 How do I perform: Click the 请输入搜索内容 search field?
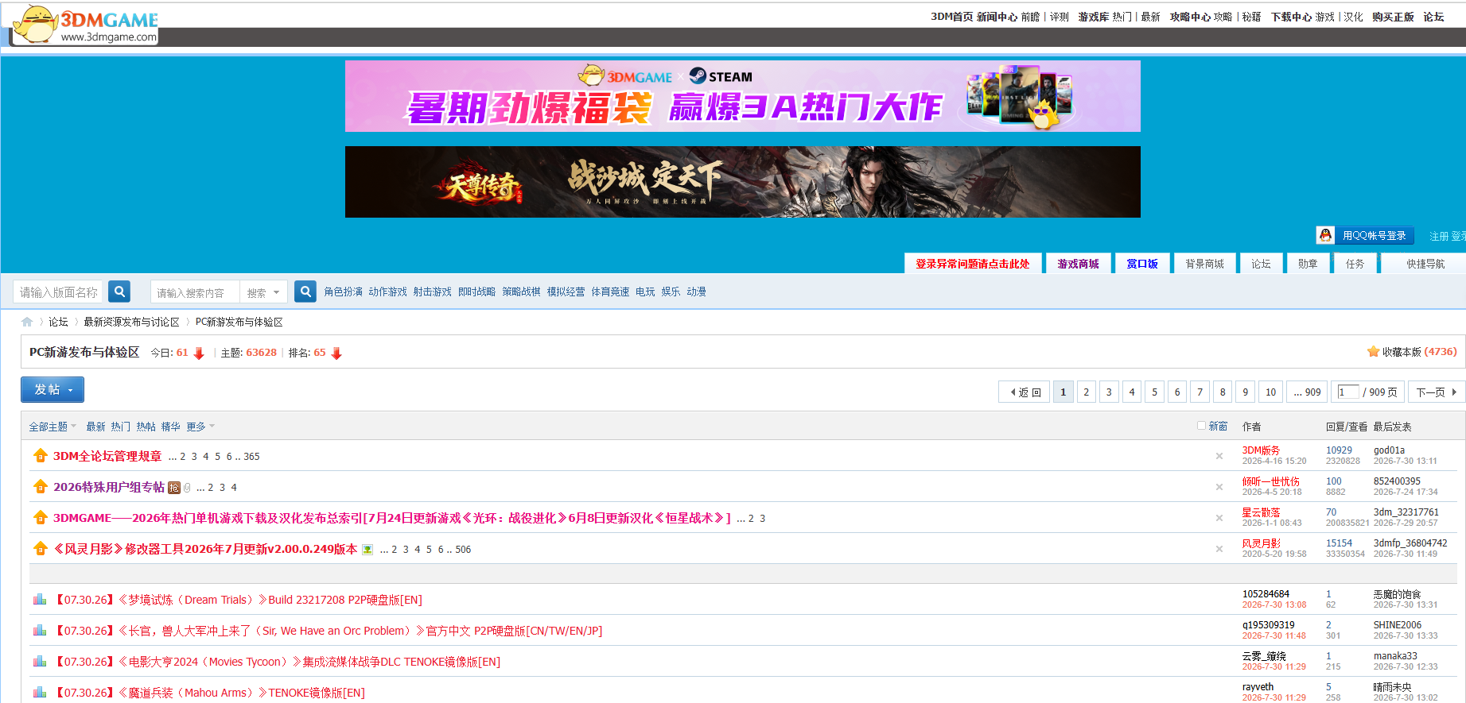pos(195,292)
